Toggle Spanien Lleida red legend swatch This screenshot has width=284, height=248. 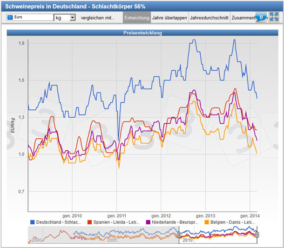[89, 222]
